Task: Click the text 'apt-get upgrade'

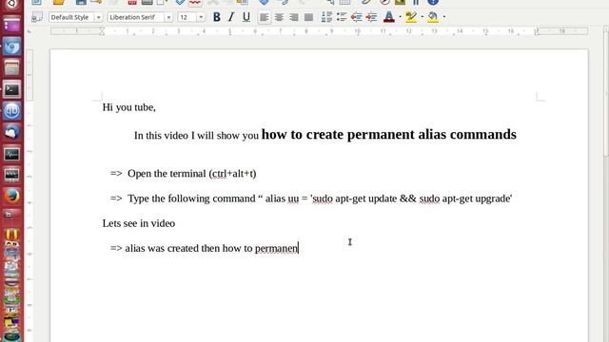Action: (x=477, y=199)
